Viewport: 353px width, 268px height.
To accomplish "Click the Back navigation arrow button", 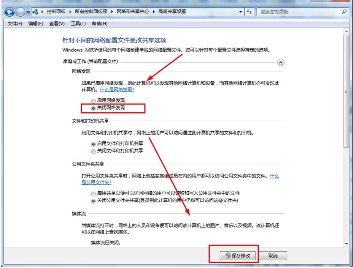I will (10, 11).
